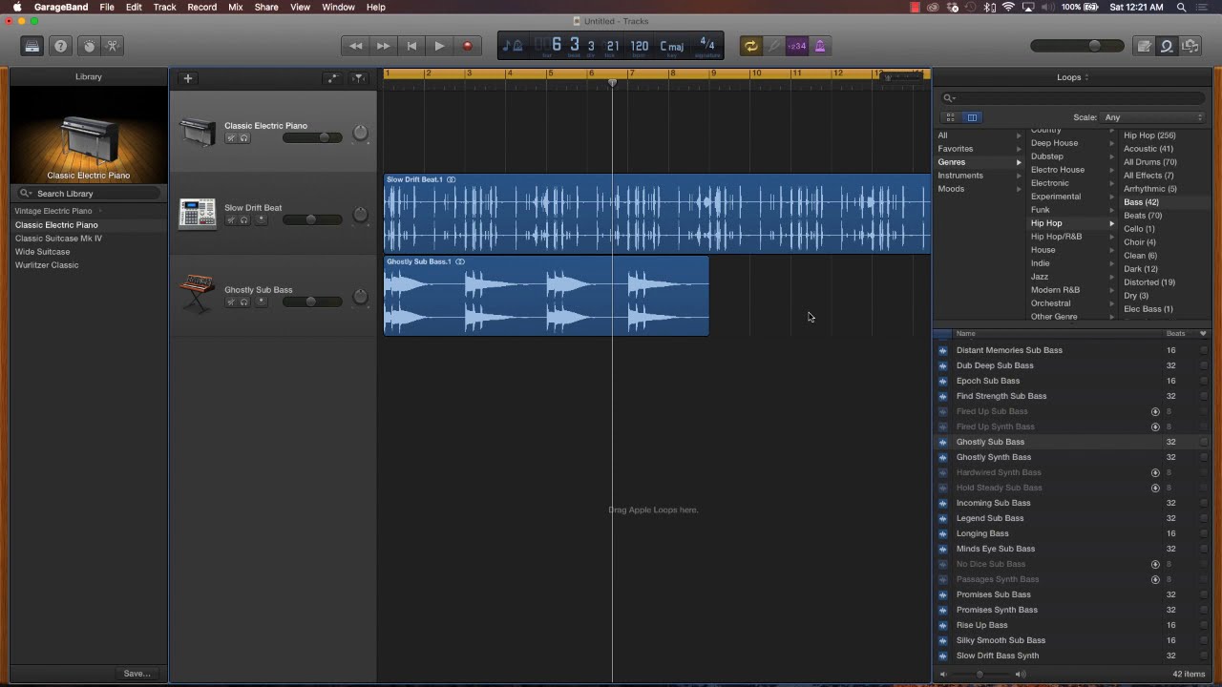Open the Tuner tuning-fork button

click(x=774, y=46)
